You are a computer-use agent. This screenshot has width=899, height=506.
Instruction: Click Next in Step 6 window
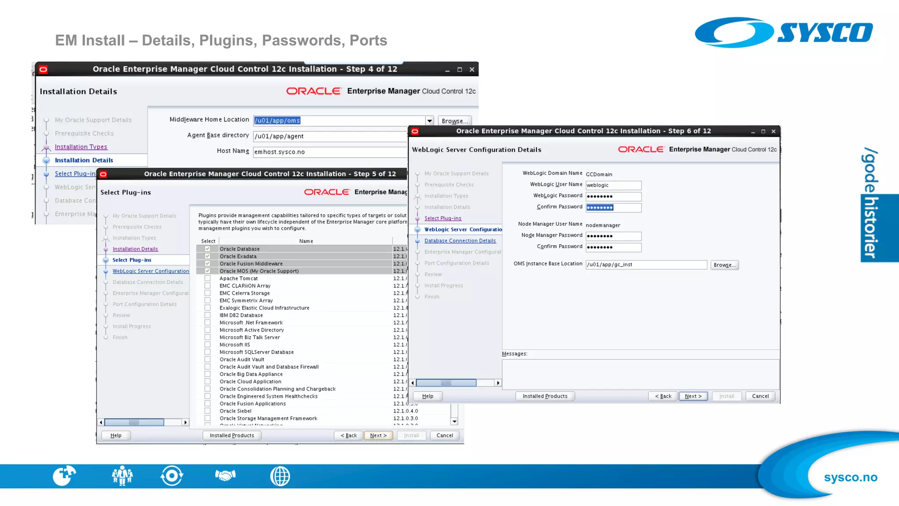pos(693,396)
